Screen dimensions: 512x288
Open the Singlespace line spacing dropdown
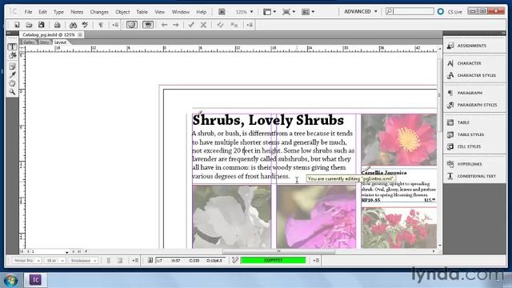[x=83, y=261]
